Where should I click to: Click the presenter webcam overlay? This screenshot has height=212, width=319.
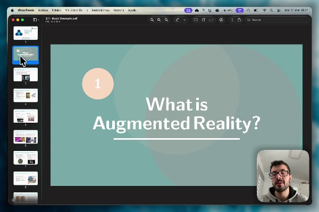(283, 176)
